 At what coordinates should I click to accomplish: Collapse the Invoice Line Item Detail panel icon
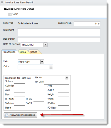click(x=2, y=2)
